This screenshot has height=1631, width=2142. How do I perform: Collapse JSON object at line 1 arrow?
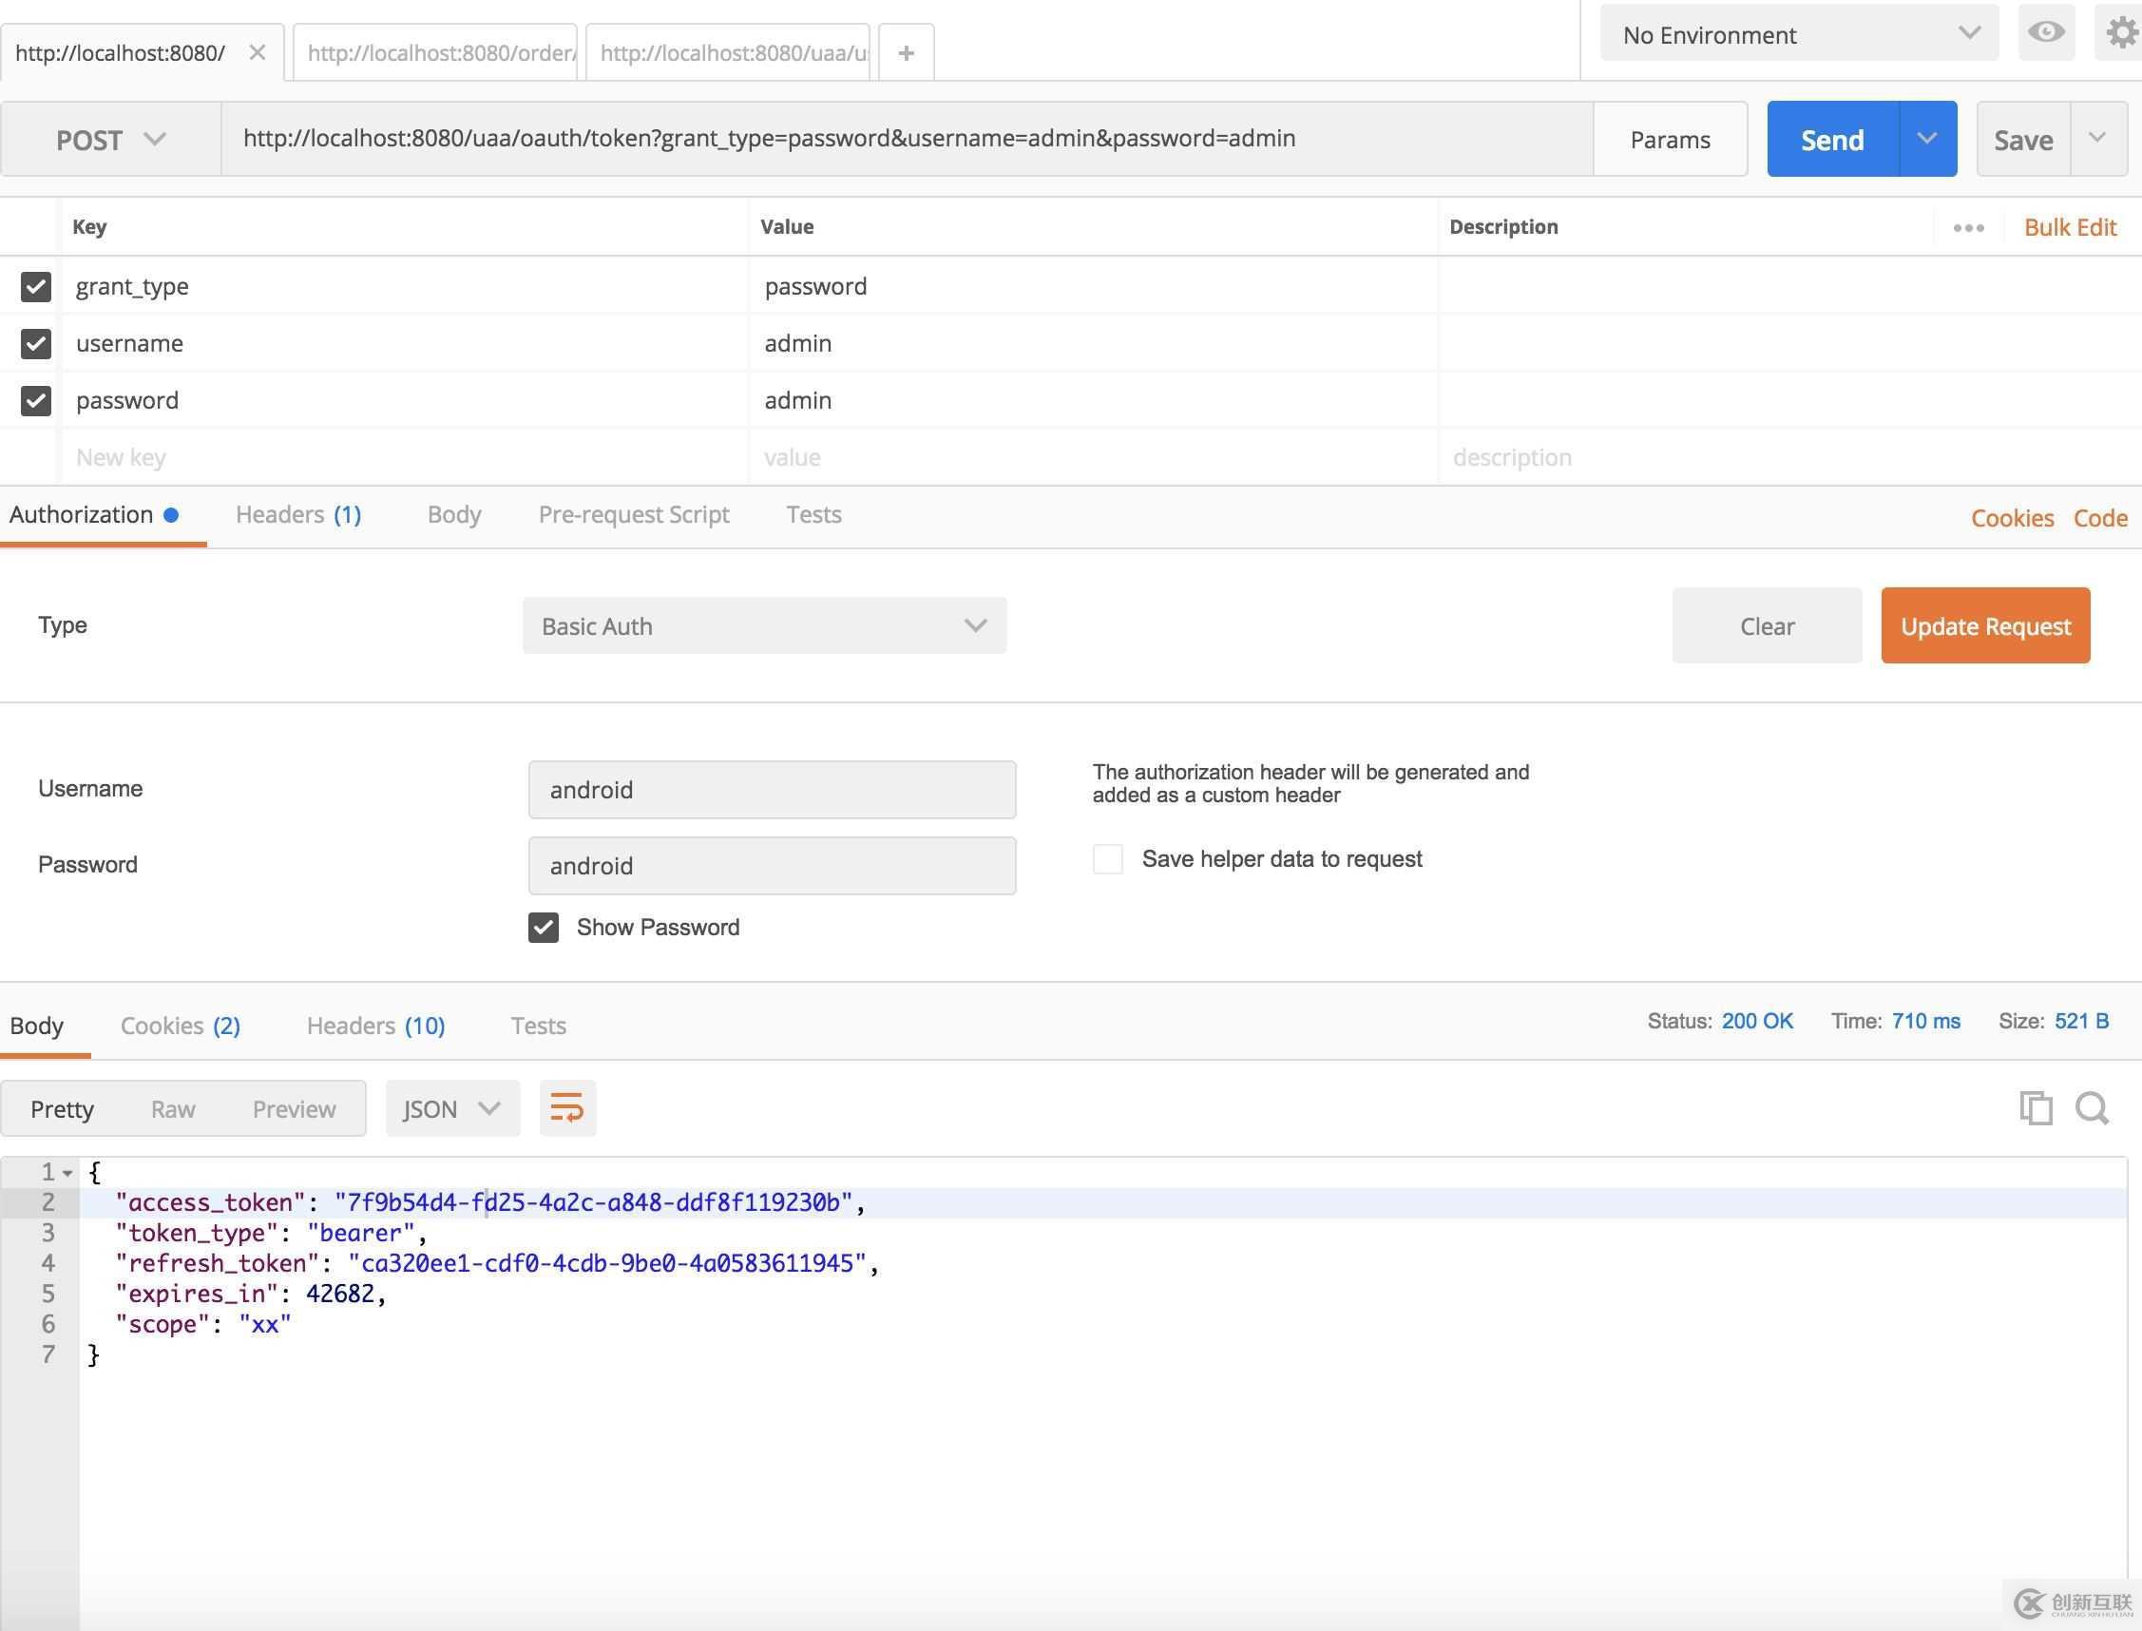click(67, 1173)
